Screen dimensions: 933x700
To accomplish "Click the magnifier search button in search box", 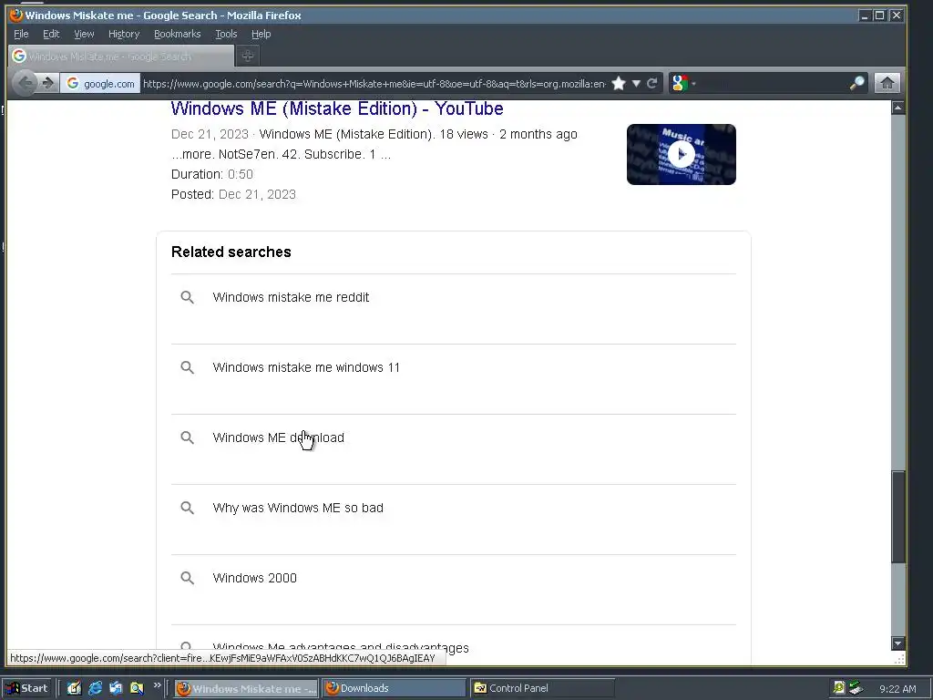I will (x=856, y=83).
